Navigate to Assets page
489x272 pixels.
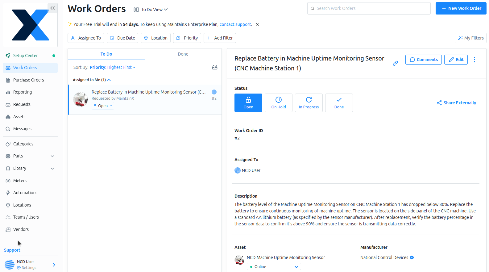click(30, 117)
